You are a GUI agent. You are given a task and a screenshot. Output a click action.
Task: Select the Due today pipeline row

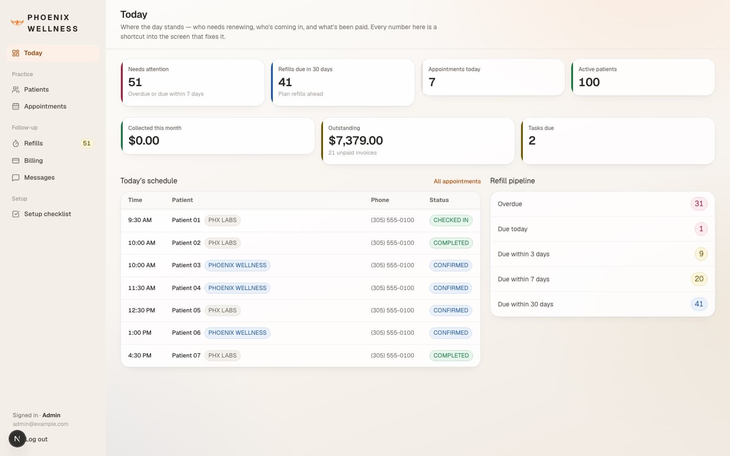(602, 229)
